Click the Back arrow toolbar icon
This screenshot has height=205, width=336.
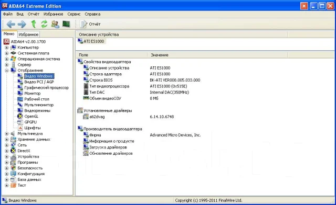10,24
